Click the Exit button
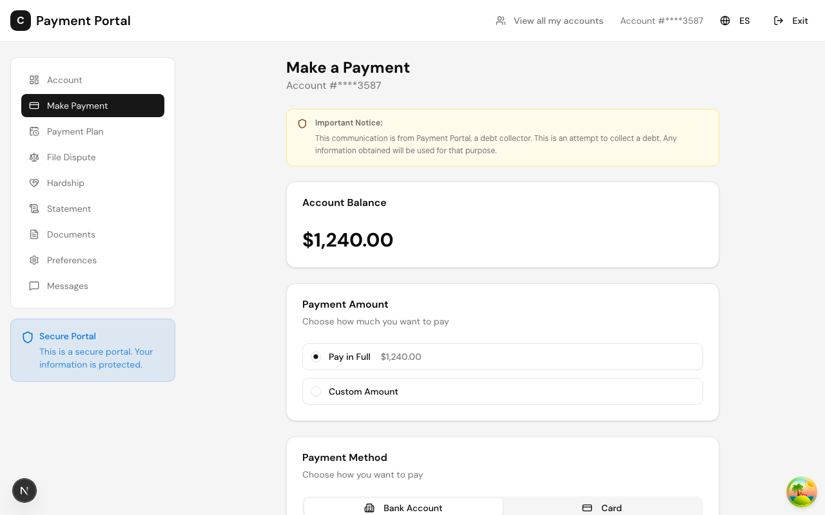The width and height of the screenshot is (825, 515). pyautogui.click(x=791, y=21)
